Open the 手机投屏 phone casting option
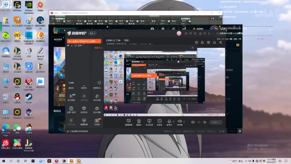 pos(149,122)
